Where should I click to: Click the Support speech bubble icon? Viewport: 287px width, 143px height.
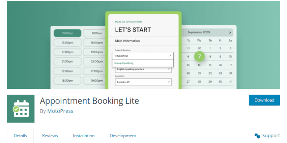point(257,136)
